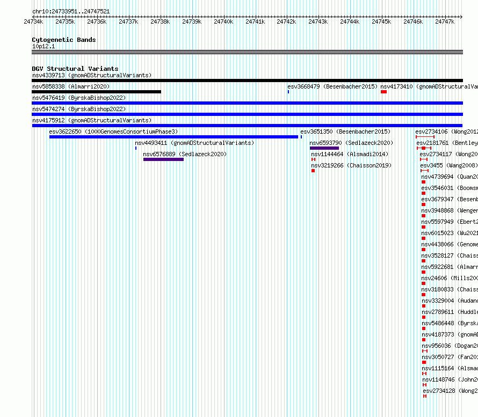Open nsv4173410 gnomAD variant label
Viewport: 478px width, 417px height.
coord(429,86)
